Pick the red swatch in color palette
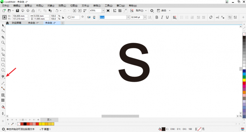The width and height of the screenshot is (246, 132). click(x=244, y=83)
